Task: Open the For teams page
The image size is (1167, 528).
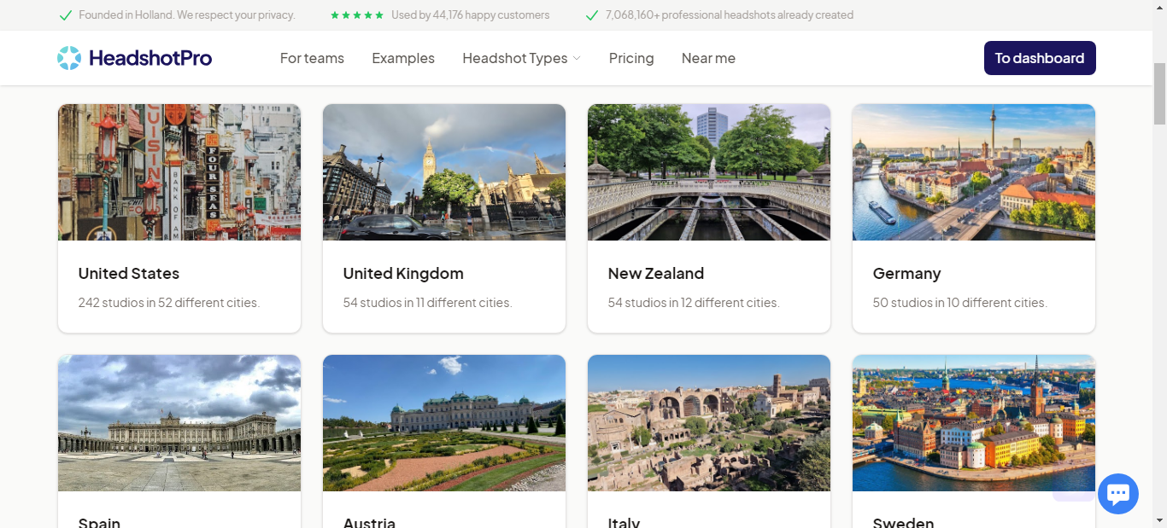Action: pyautogui.click(x=312, y=58)
